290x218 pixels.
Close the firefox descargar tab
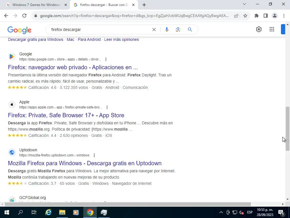133,5
